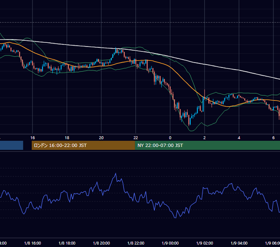
Task: Click the 0 hour label on price chart axis
Action: point(170,138)
